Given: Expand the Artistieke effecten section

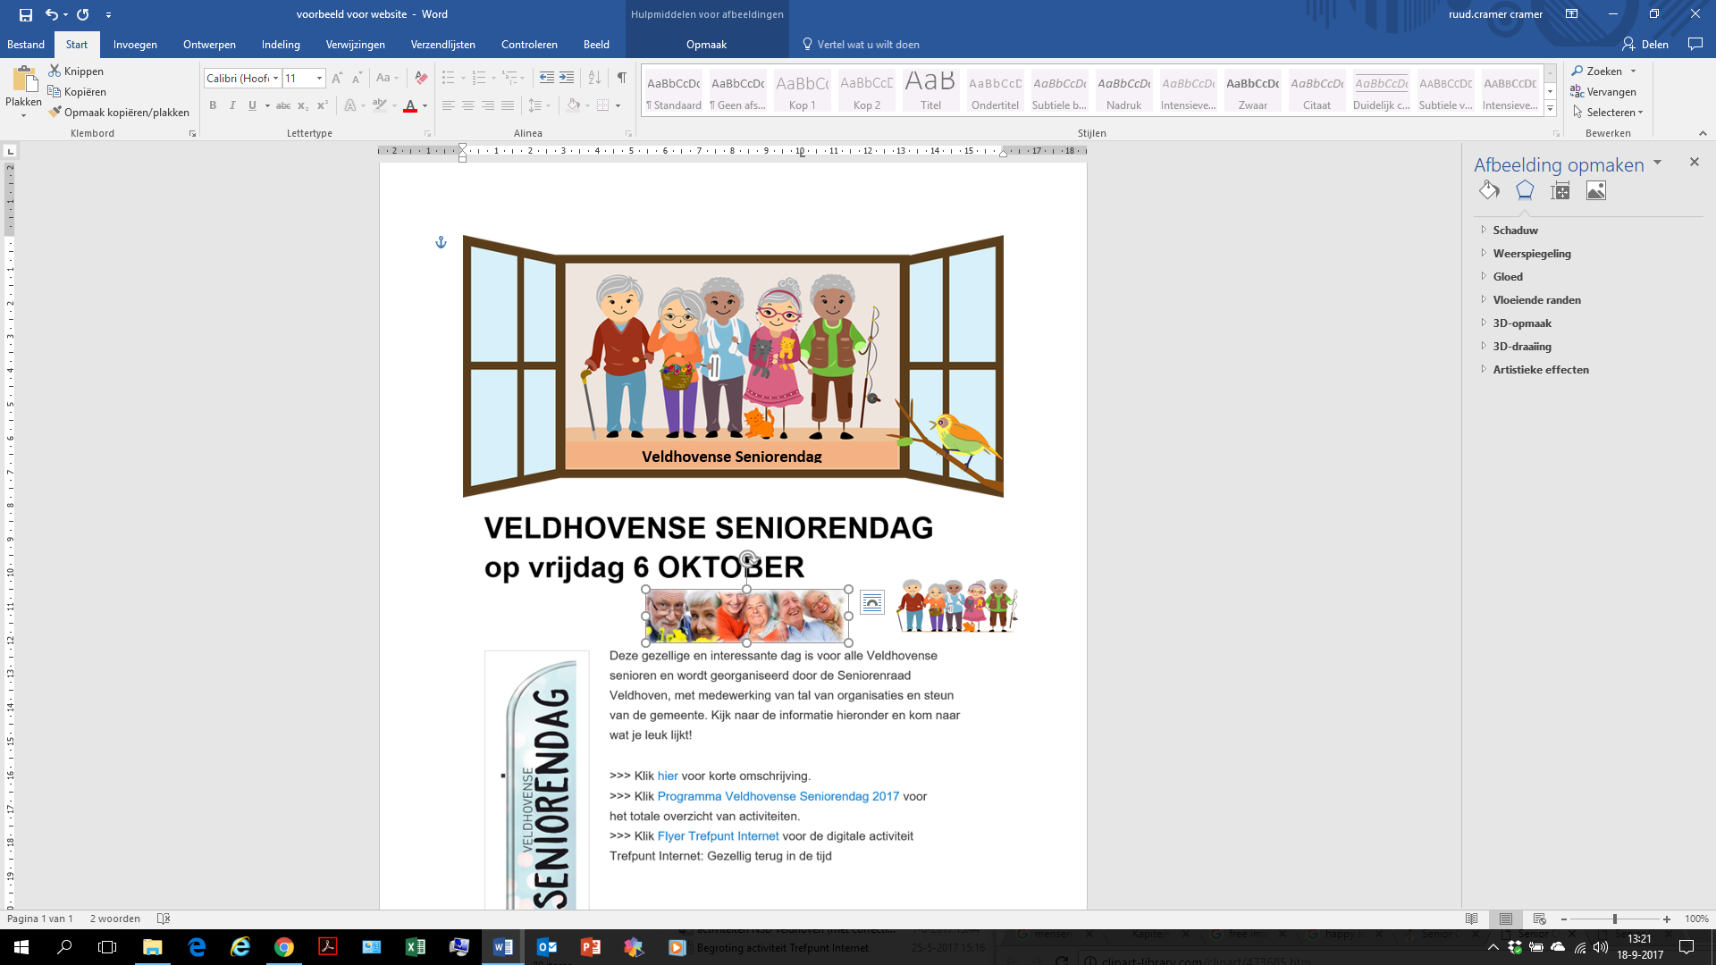Looking at the screenshot, I should pos(1540,370).
